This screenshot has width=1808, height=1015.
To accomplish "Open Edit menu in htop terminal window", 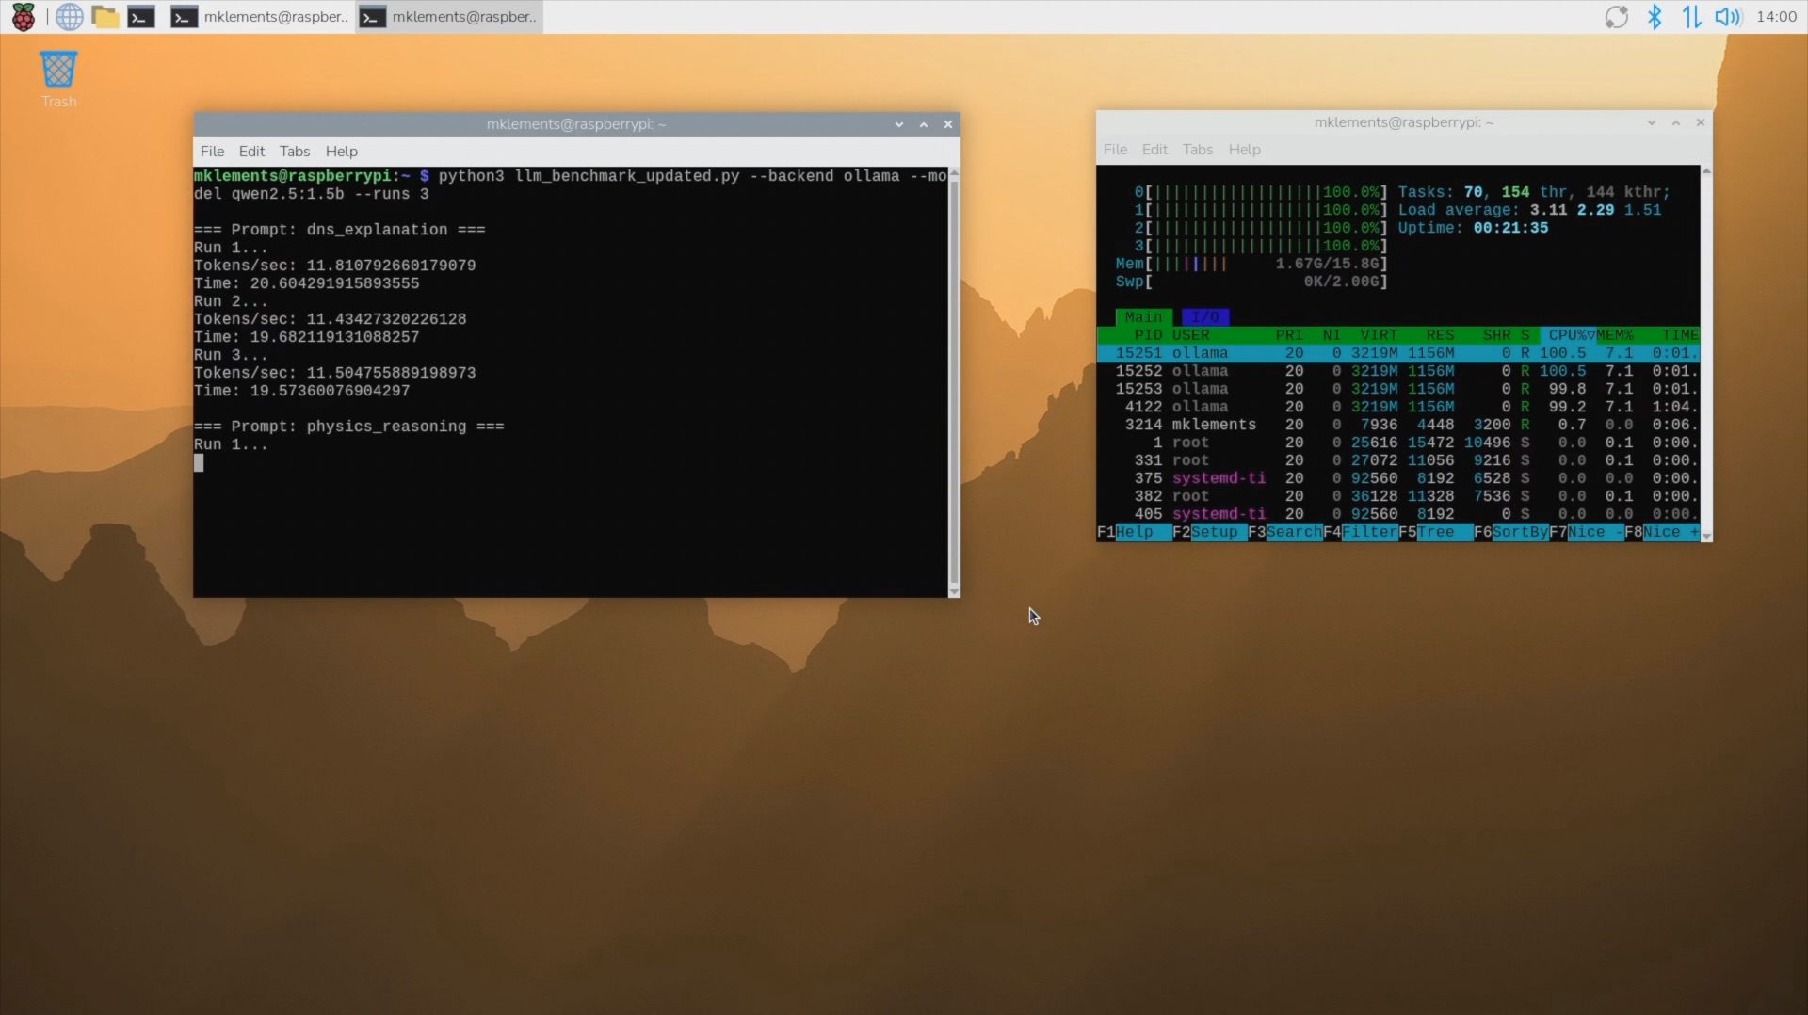I will [x=1154, y=150].
